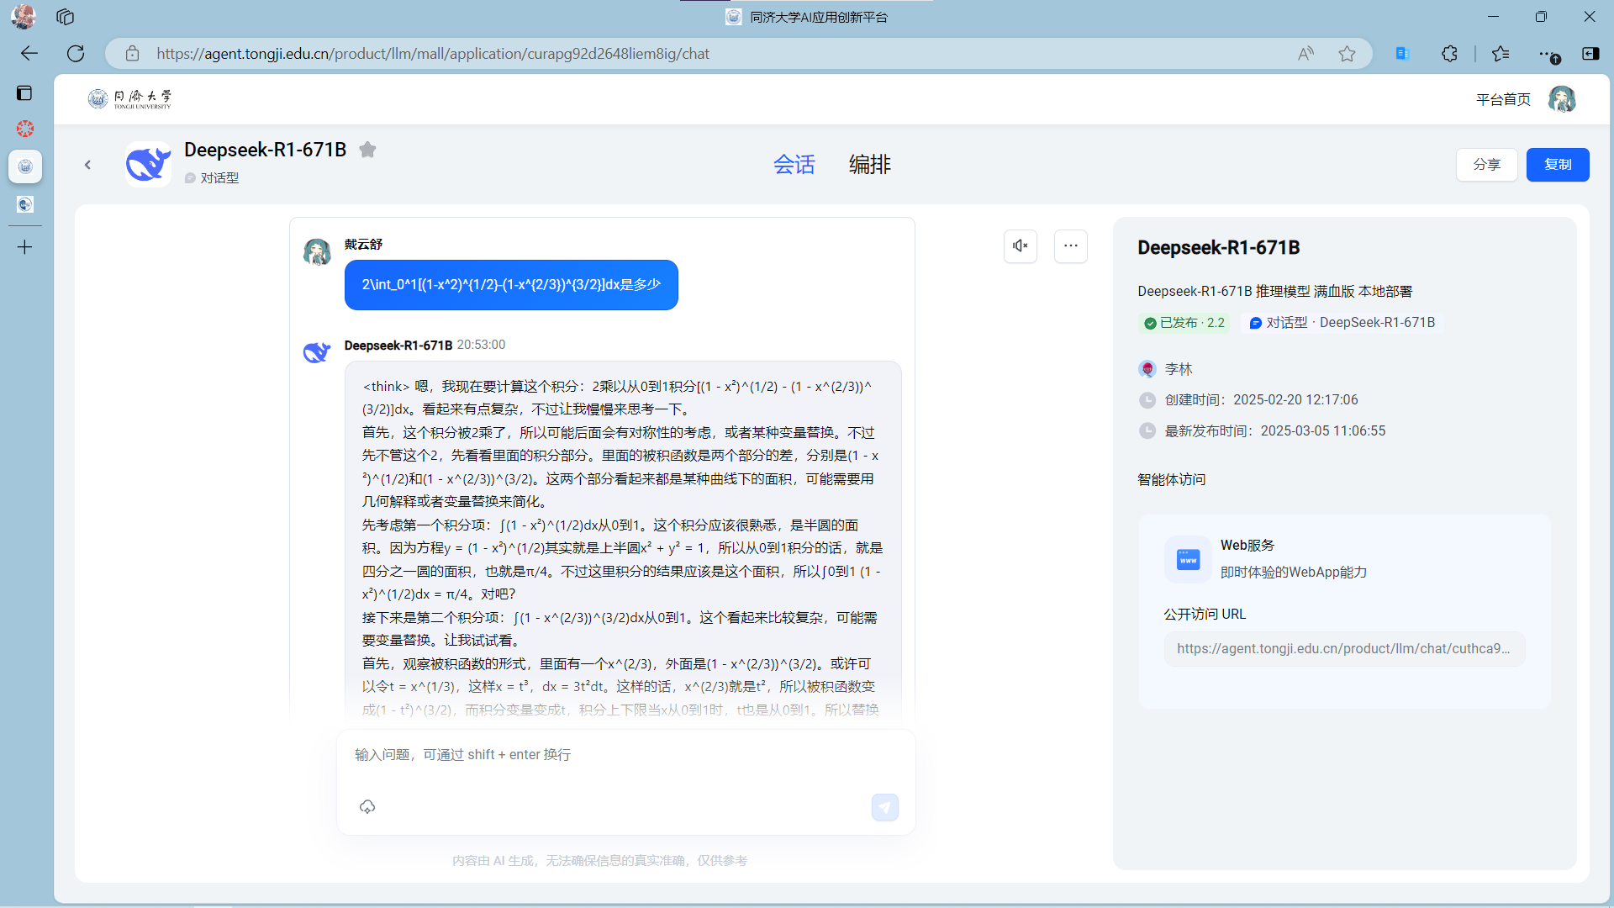Refresh the browser page
This screenshot has height=908, width=1614.
pyautogui.click(x=76, y=54)
